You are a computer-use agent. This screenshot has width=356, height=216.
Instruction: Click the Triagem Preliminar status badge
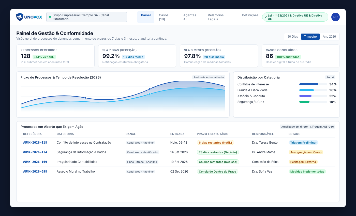(303, 143)
